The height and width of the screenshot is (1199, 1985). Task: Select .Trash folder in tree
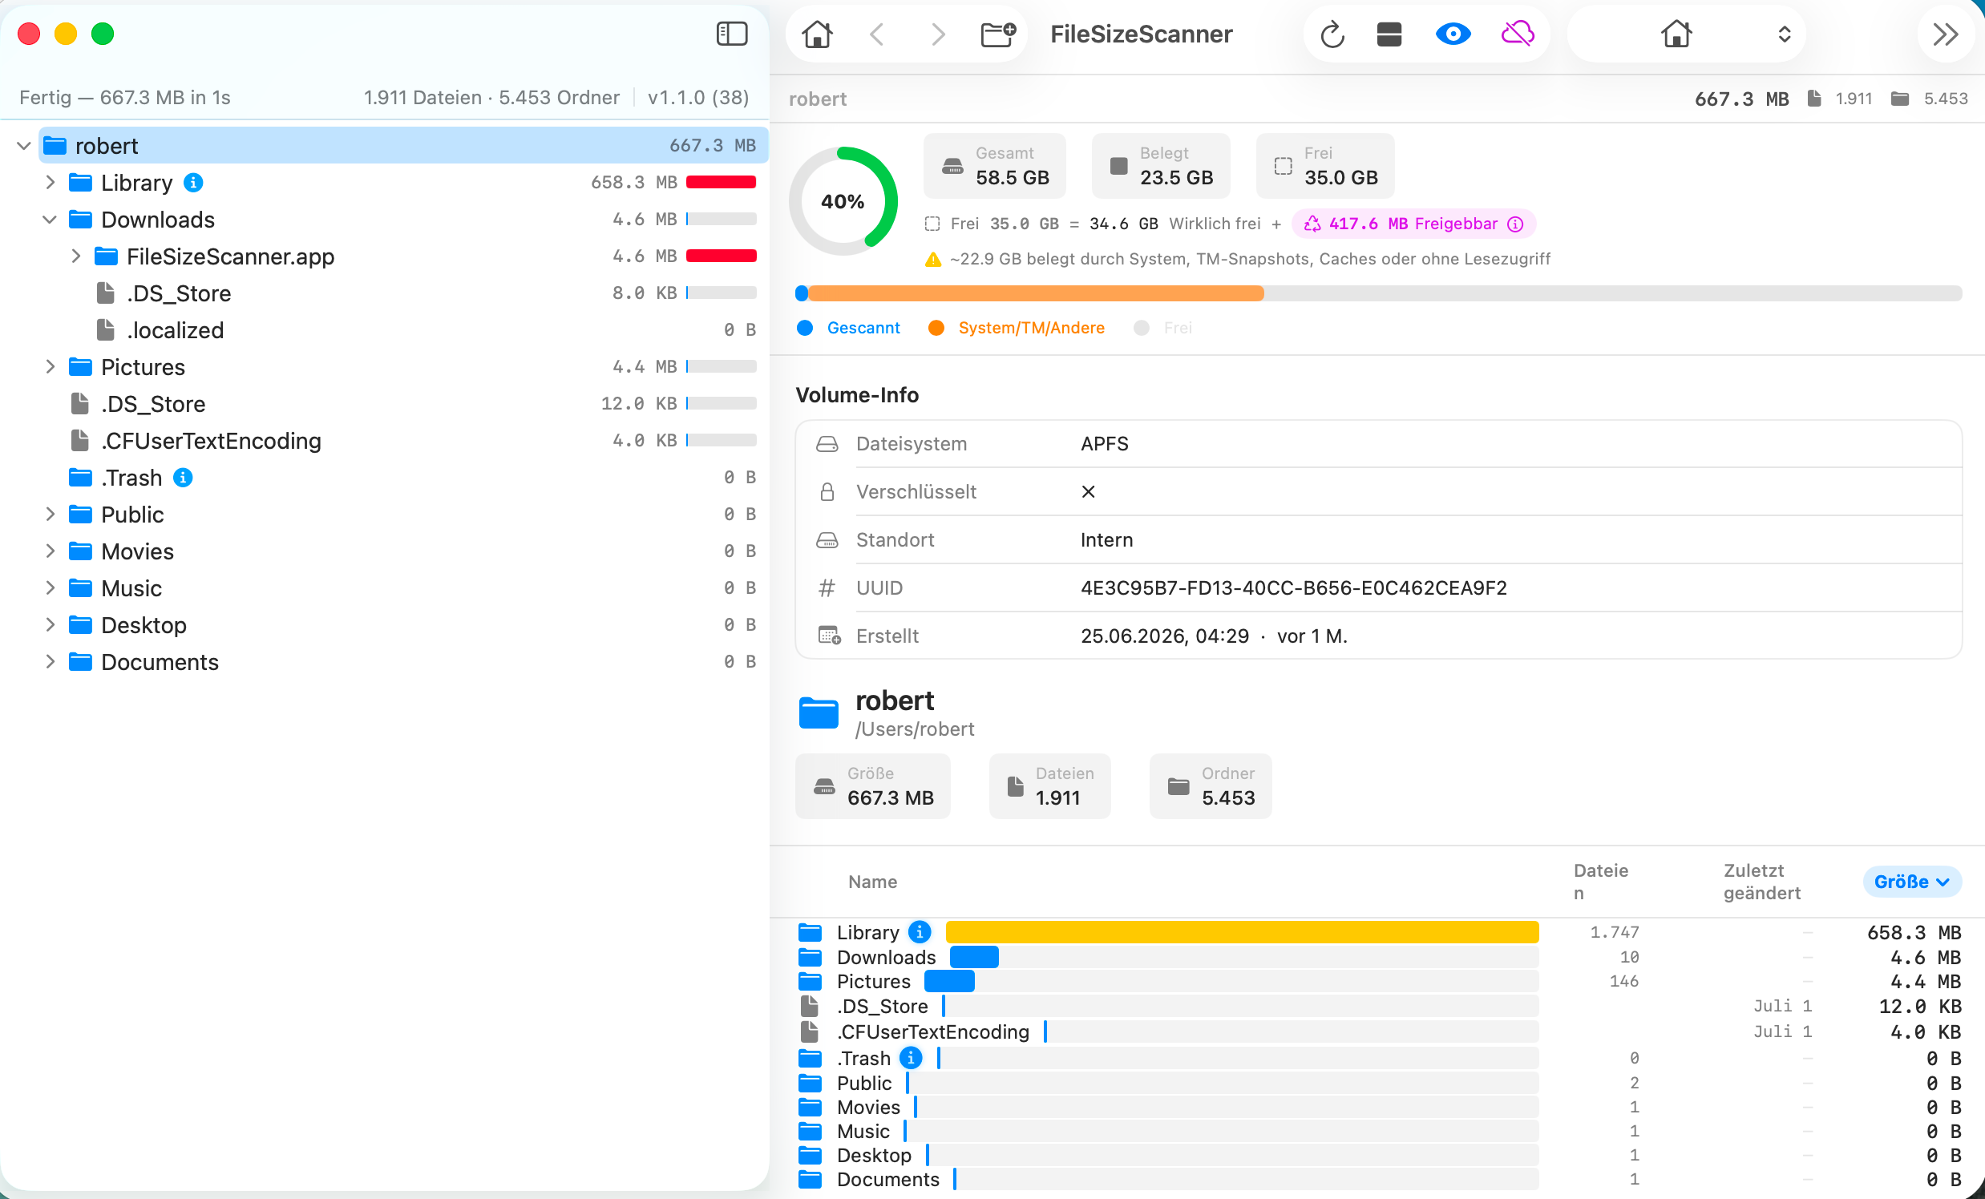tap(402, 478)
